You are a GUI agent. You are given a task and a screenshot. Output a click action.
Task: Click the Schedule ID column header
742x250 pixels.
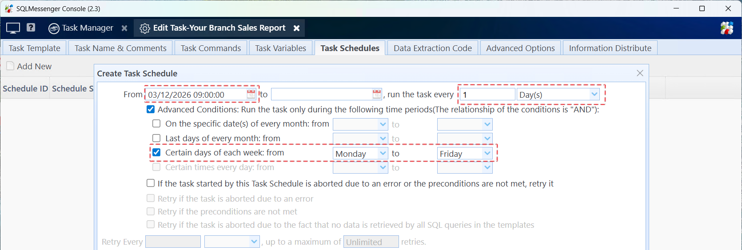coord(25,88)
